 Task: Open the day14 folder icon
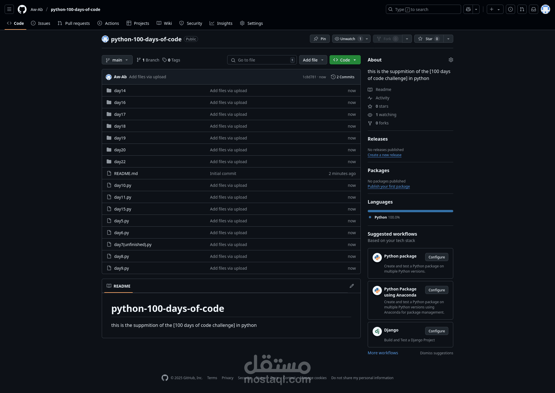(x=109, y=90)
